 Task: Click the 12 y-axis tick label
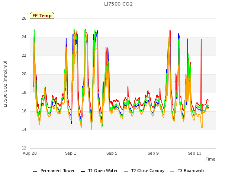click(24, 148)
